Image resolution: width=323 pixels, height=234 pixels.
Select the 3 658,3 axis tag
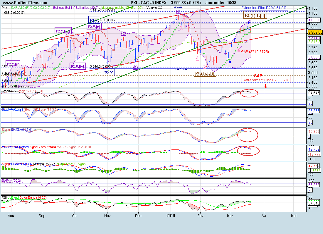pyautogui.click(x=314, y=57)
